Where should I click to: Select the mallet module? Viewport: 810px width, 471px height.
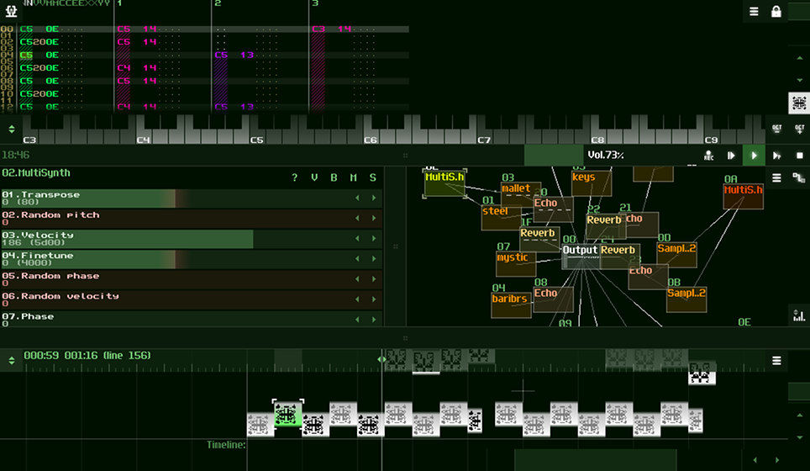pyautogui.click(x=521, y=193)
